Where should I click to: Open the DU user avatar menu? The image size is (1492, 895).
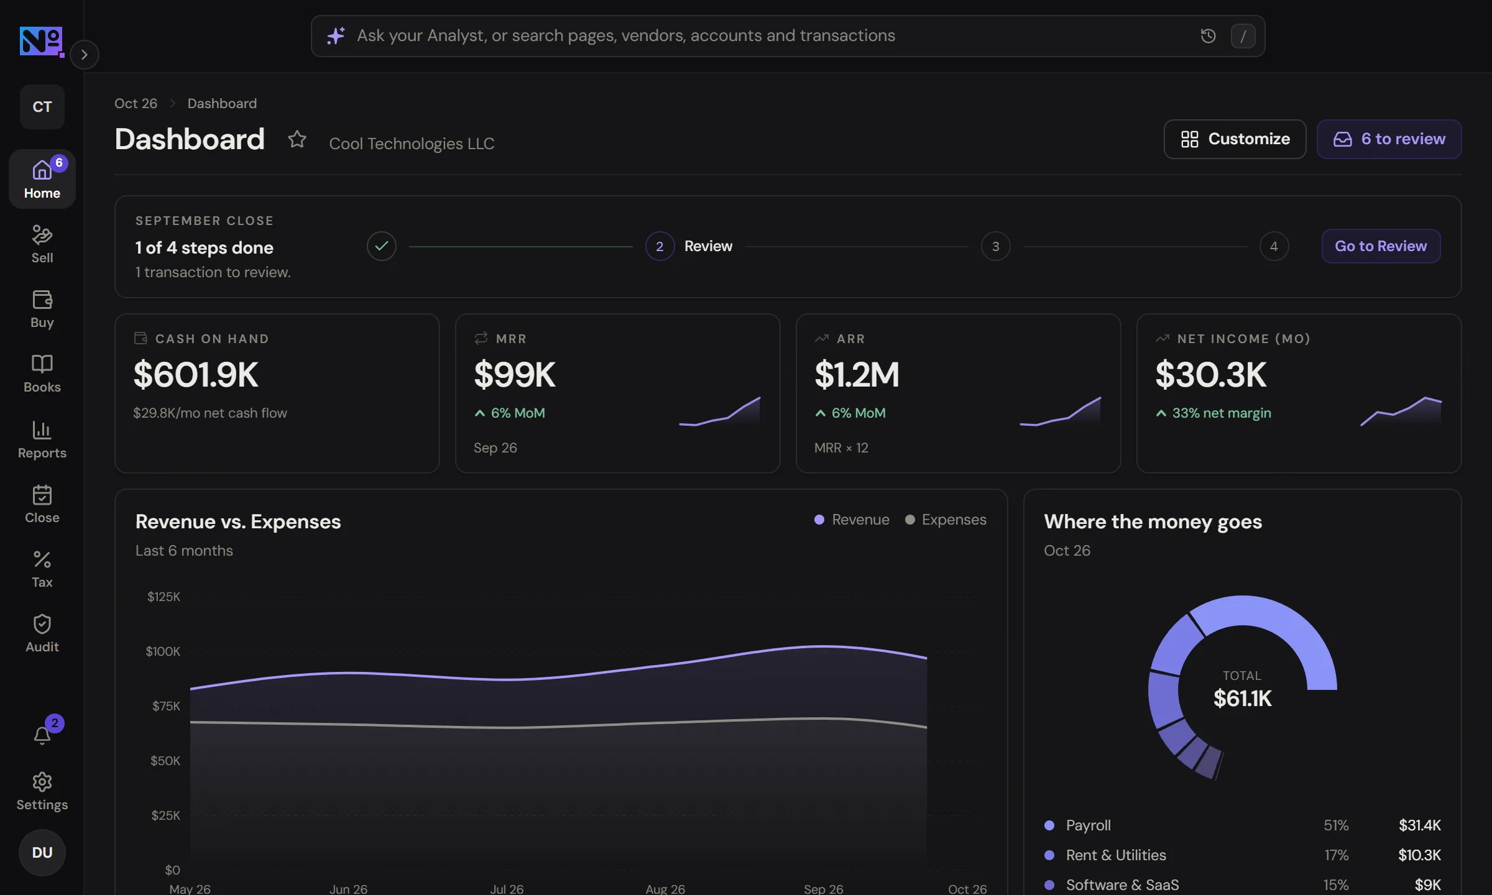point(42,853)
